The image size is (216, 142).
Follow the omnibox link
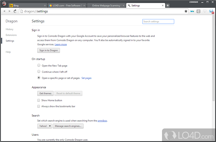coord(102,121)
